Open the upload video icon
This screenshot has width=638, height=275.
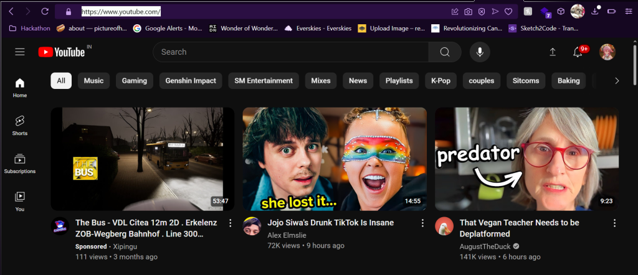(552, 52)
